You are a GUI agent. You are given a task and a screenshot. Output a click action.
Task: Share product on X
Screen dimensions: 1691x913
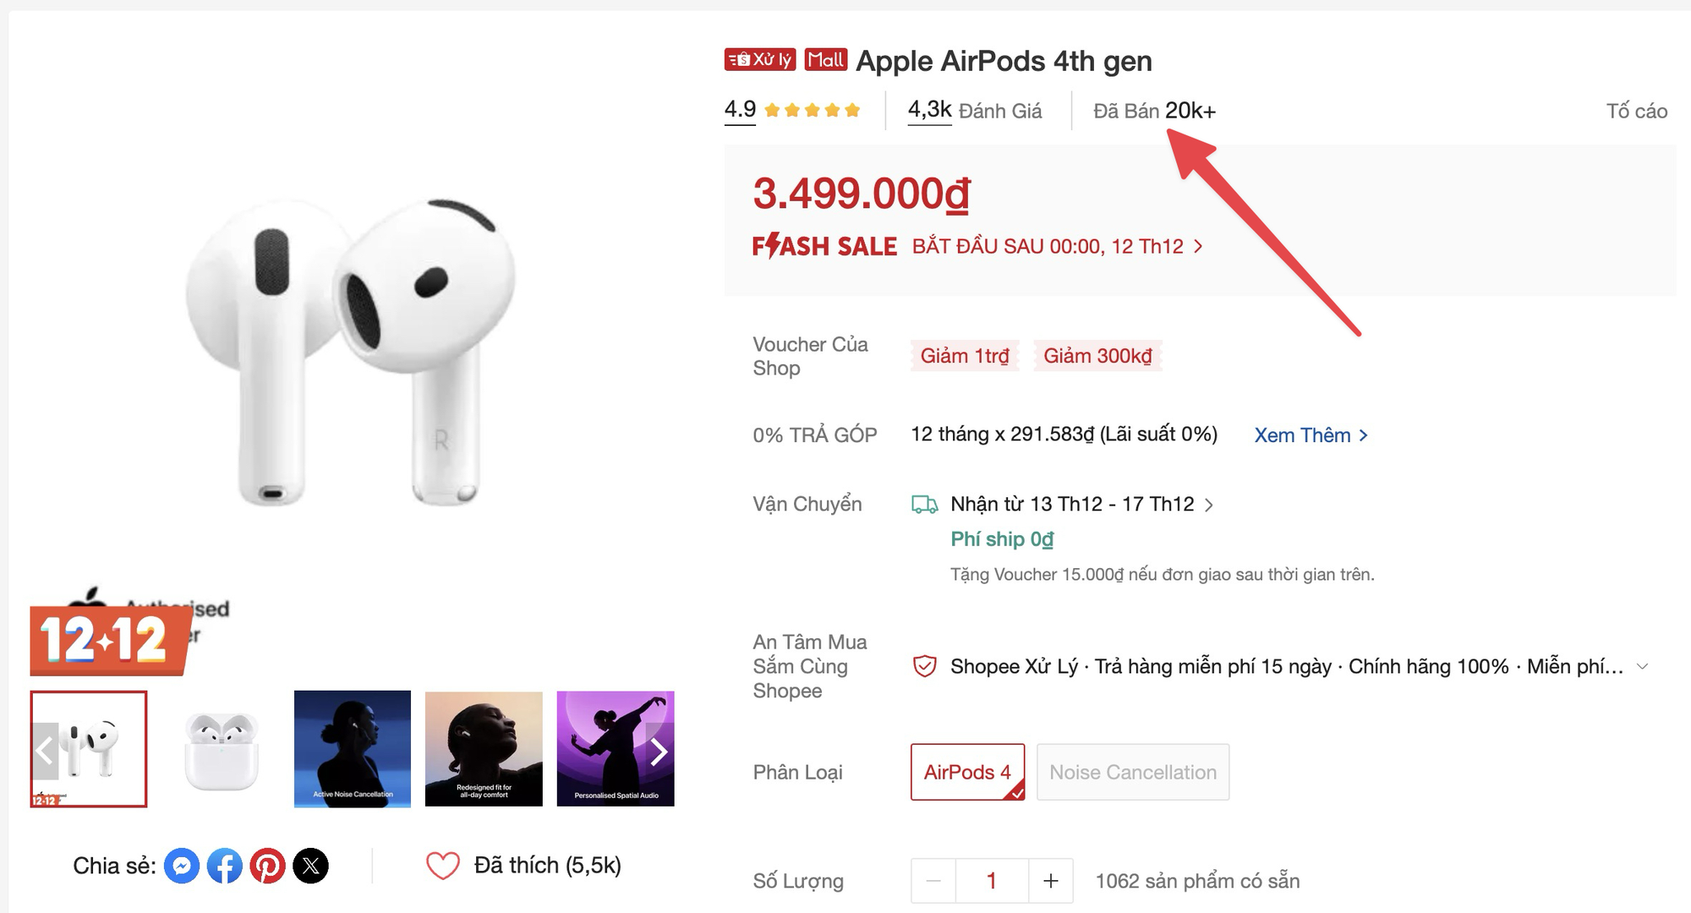pyautogui.click(x=311, y=866)
